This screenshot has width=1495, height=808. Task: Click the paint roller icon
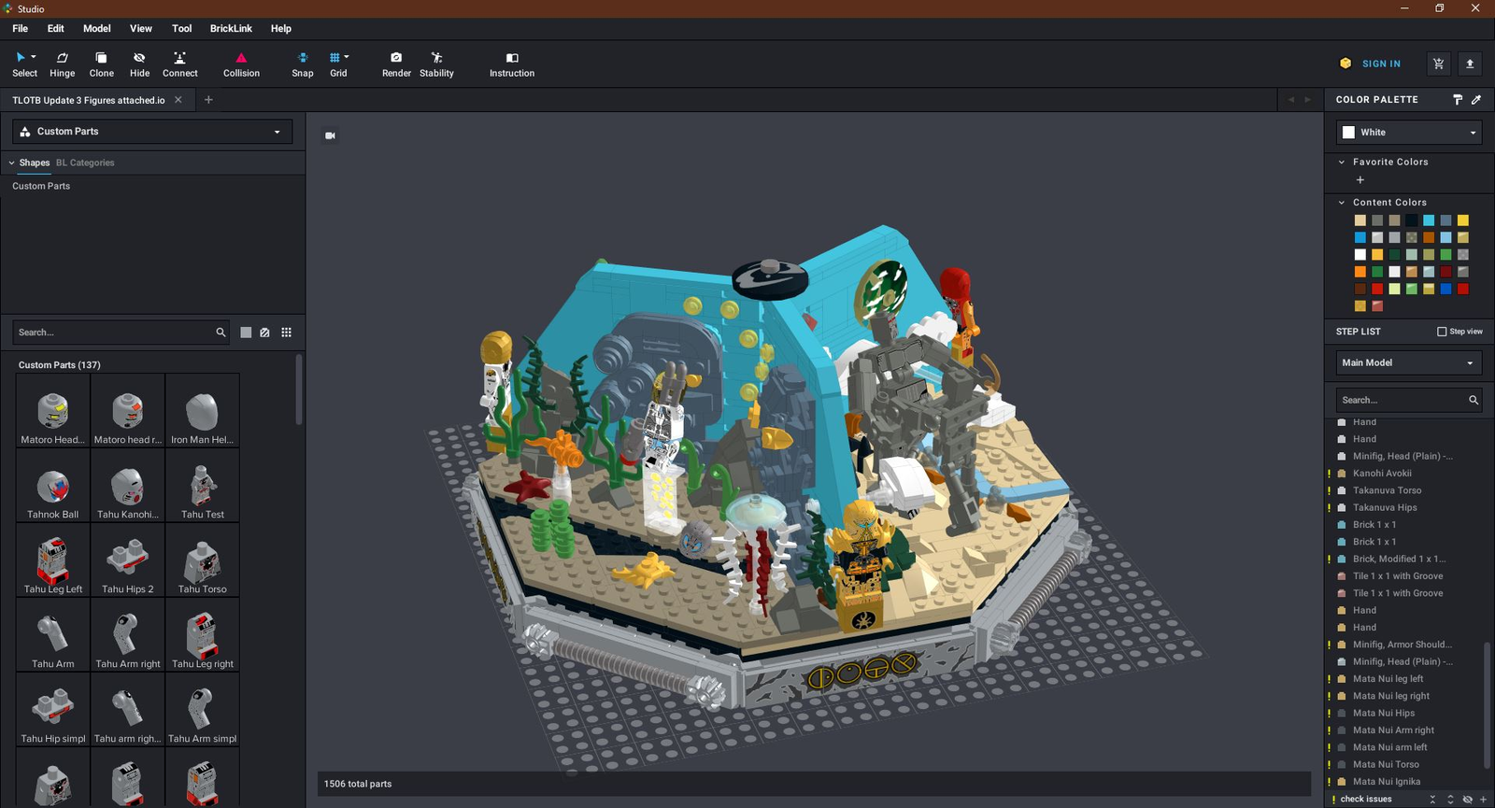pyautogui.click(x=1458, y=99)
